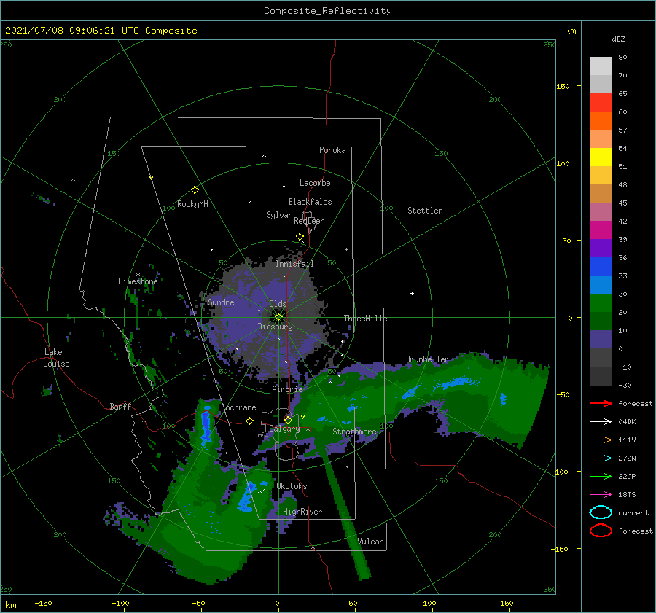This screenshot has height=613, width=656.
Task: Click the Didsbury city label
Action: (276, 327)
